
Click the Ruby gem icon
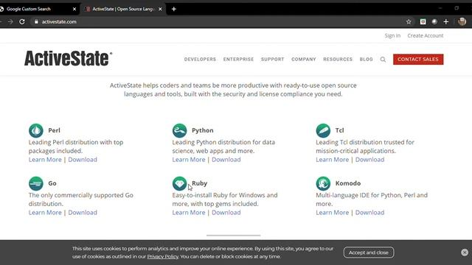[x=179, y=183]
